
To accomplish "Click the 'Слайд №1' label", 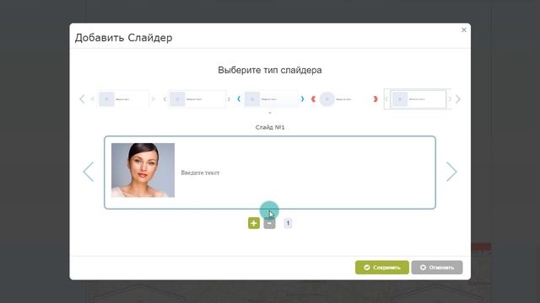I will point(270,127).
